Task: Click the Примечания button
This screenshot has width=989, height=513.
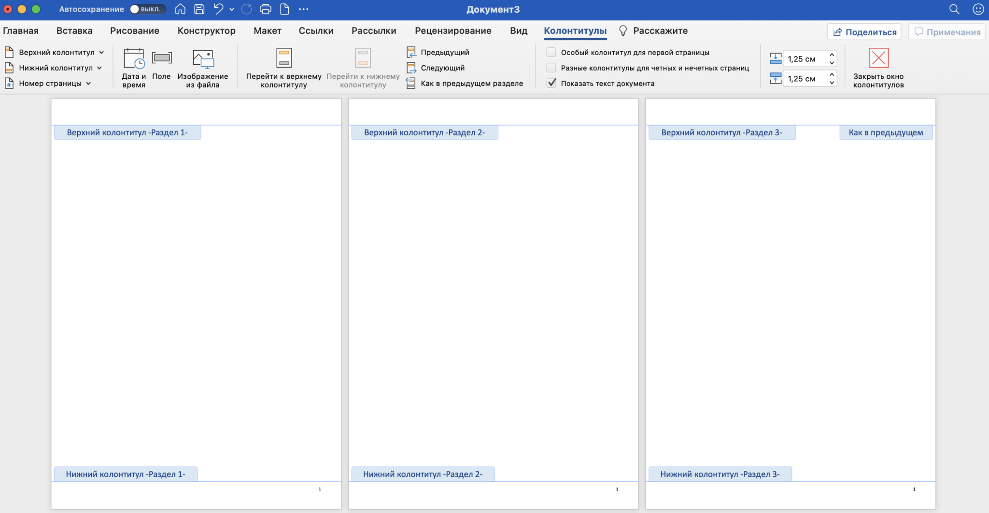Action: [x=947, y=32]
